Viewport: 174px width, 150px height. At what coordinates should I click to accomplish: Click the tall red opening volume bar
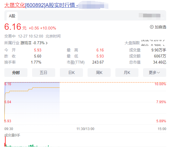click(x=5, y=141)
